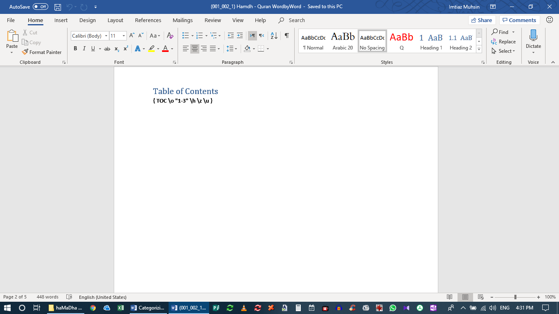Switch to the Design tab
559x314 pixels.
point(88,20)
